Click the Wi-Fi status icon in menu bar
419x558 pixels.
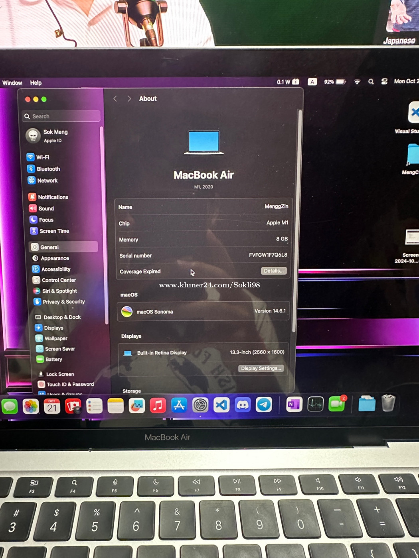357,82
